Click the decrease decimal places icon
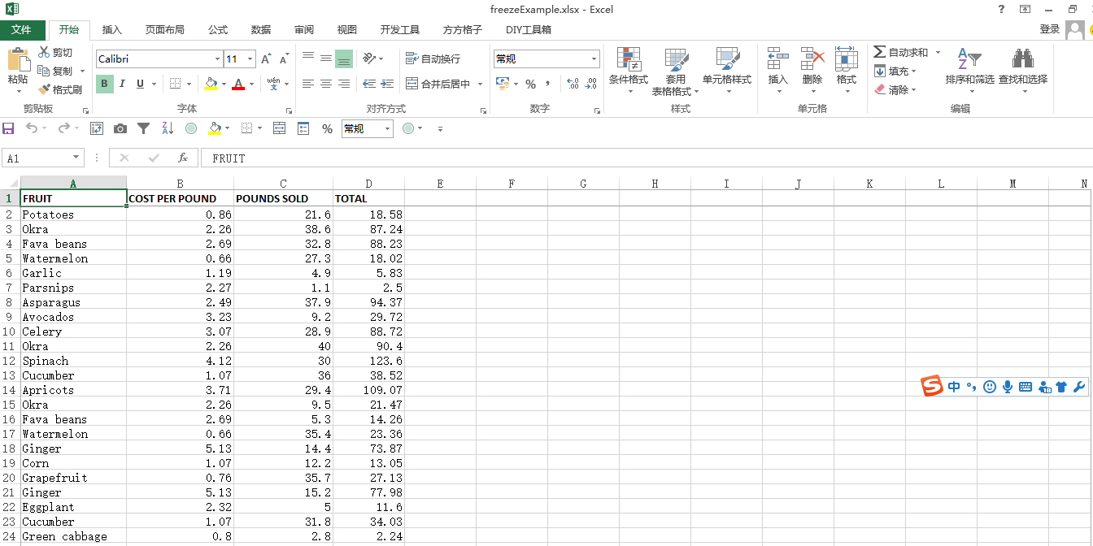The width and height of the screenshot is (1093, 546). click(590, 84)
